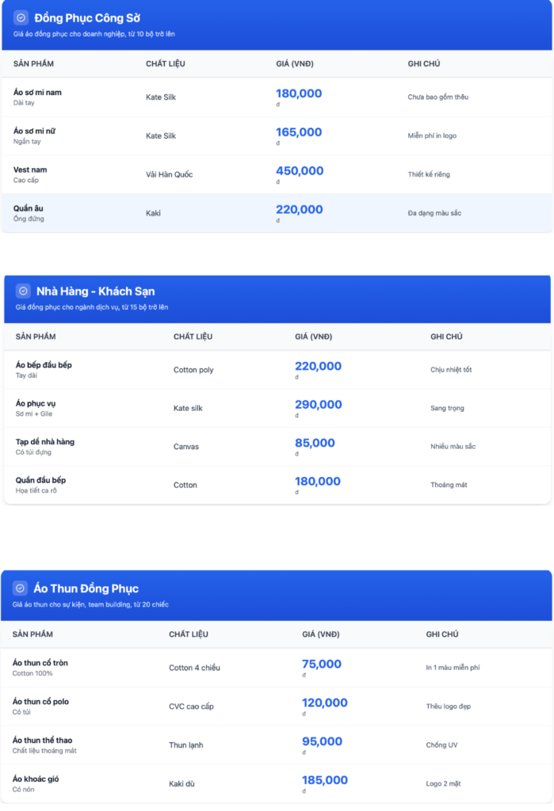
Task: Select the Áo khoác gió product name
Action: tap(36, 779)
